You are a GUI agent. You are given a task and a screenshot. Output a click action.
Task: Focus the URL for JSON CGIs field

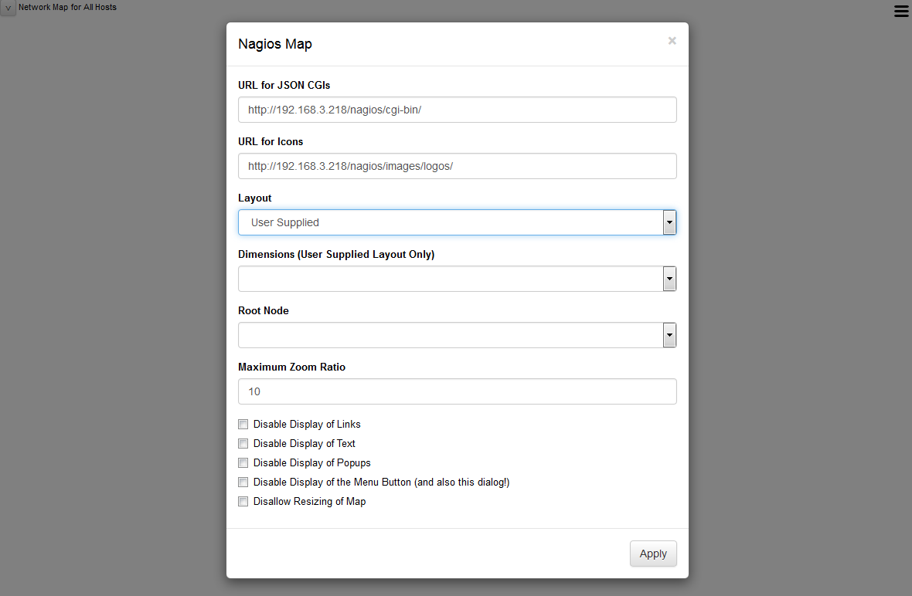(457, 110)
